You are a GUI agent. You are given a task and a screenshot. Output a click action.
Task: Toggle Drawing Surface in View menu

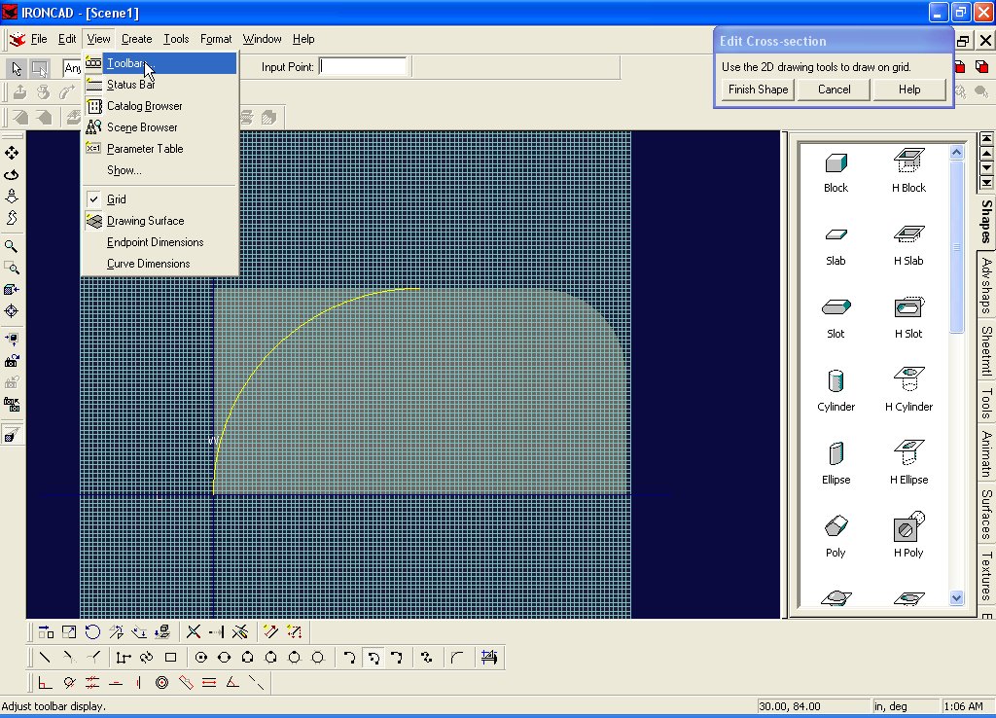(x=160, y=221)
